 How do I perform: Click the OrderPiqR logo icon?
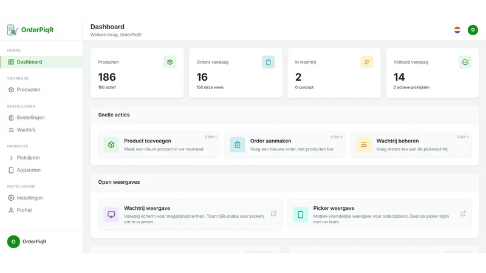pos(13,30)
